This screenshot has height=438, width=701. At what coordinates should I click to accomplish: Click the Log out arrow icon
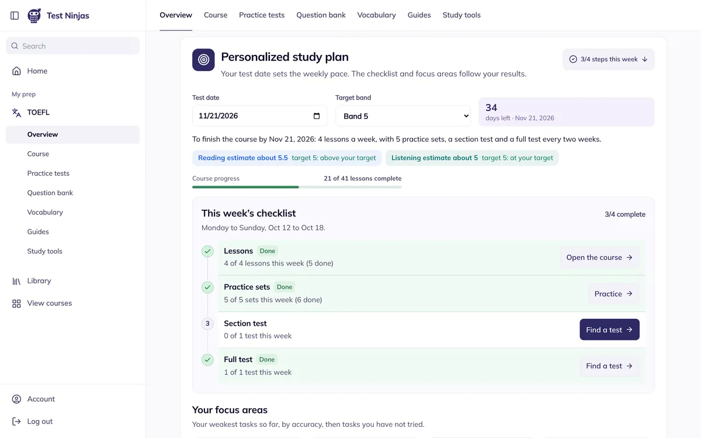[16, 421]
